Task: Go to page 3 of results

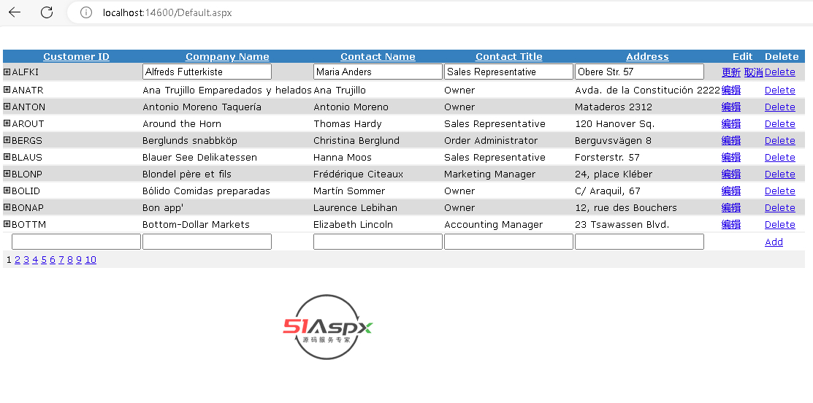Action: (x=26, y=260)
